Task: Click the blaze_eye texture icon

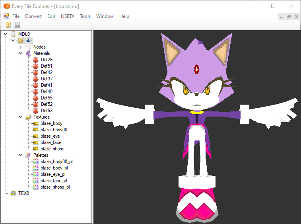Action: pyautogui.click(x=36, y=136)
